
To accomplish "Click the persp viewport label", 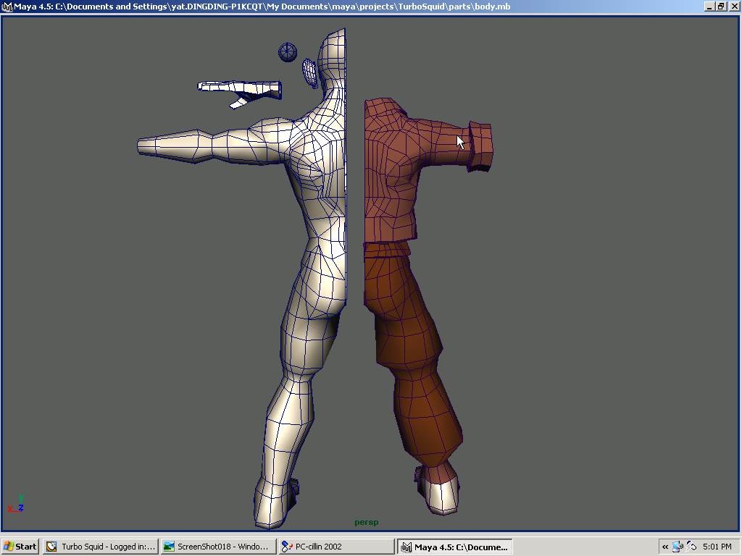I will pos(366,522).
